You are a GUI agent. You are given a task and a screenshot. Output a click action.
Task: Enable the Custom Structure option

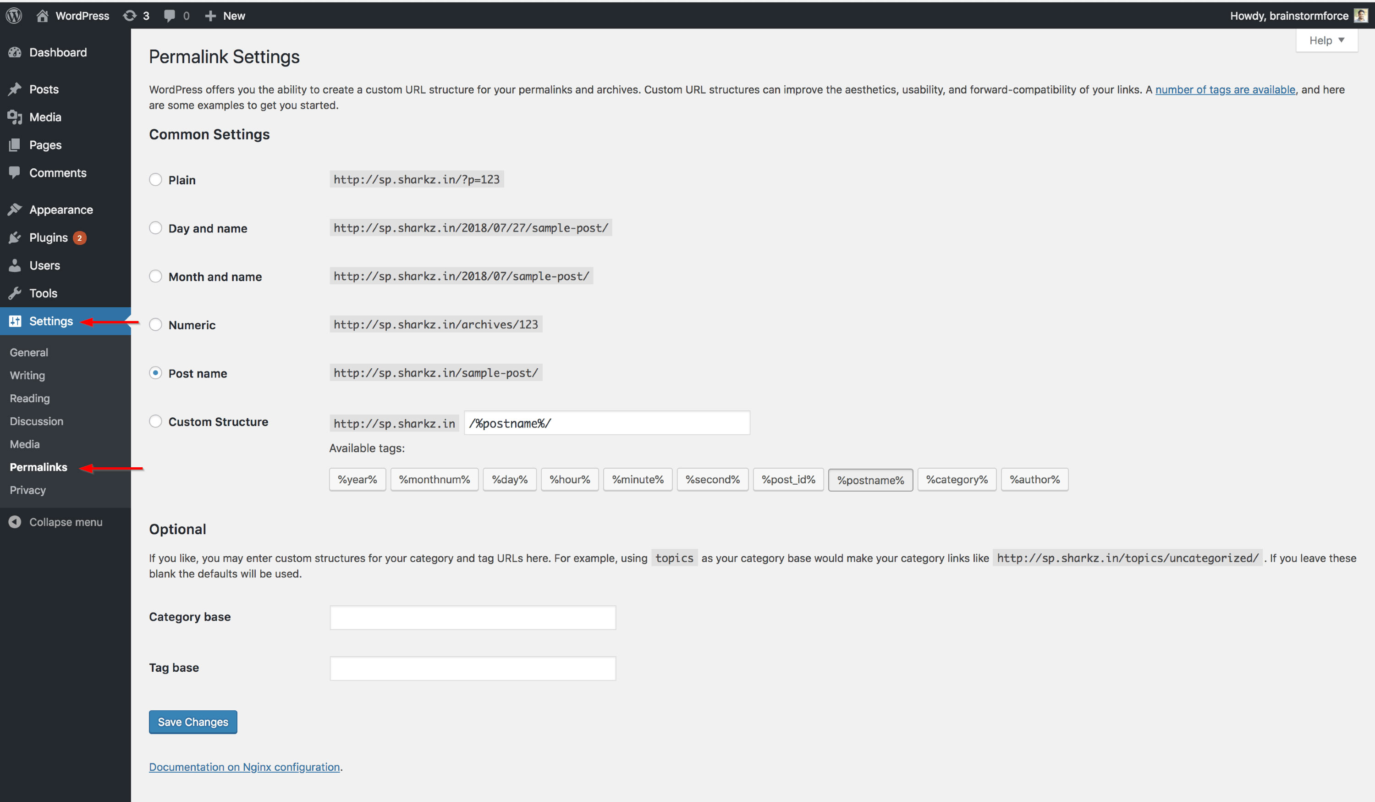pos(155,421)
